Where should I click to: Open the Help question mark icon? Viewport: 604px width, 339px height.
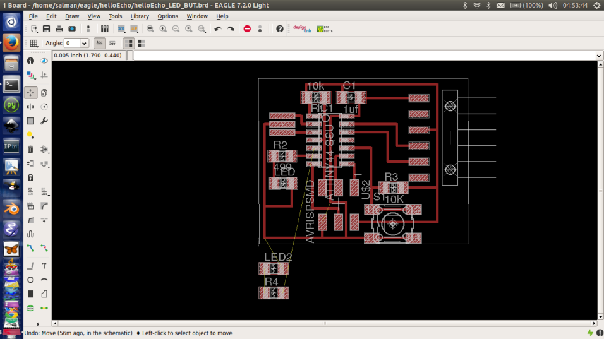tap(280, 29)
